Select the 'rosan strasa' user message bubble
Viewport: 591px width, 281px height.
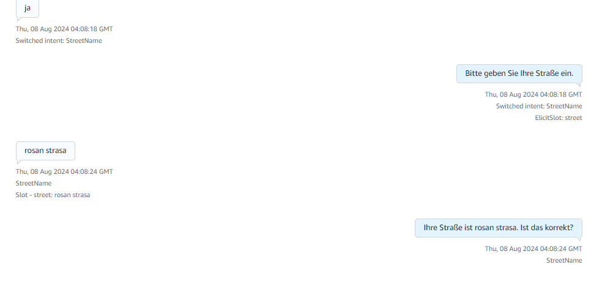[x=46, y=151]
